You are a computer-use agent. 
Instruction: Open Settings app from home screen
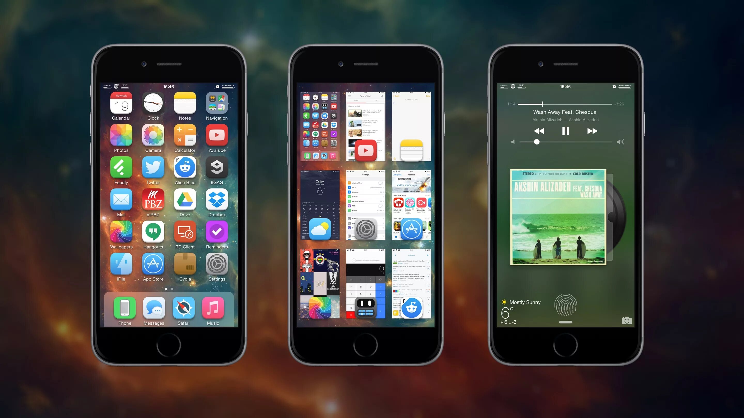tap(217, 266)
